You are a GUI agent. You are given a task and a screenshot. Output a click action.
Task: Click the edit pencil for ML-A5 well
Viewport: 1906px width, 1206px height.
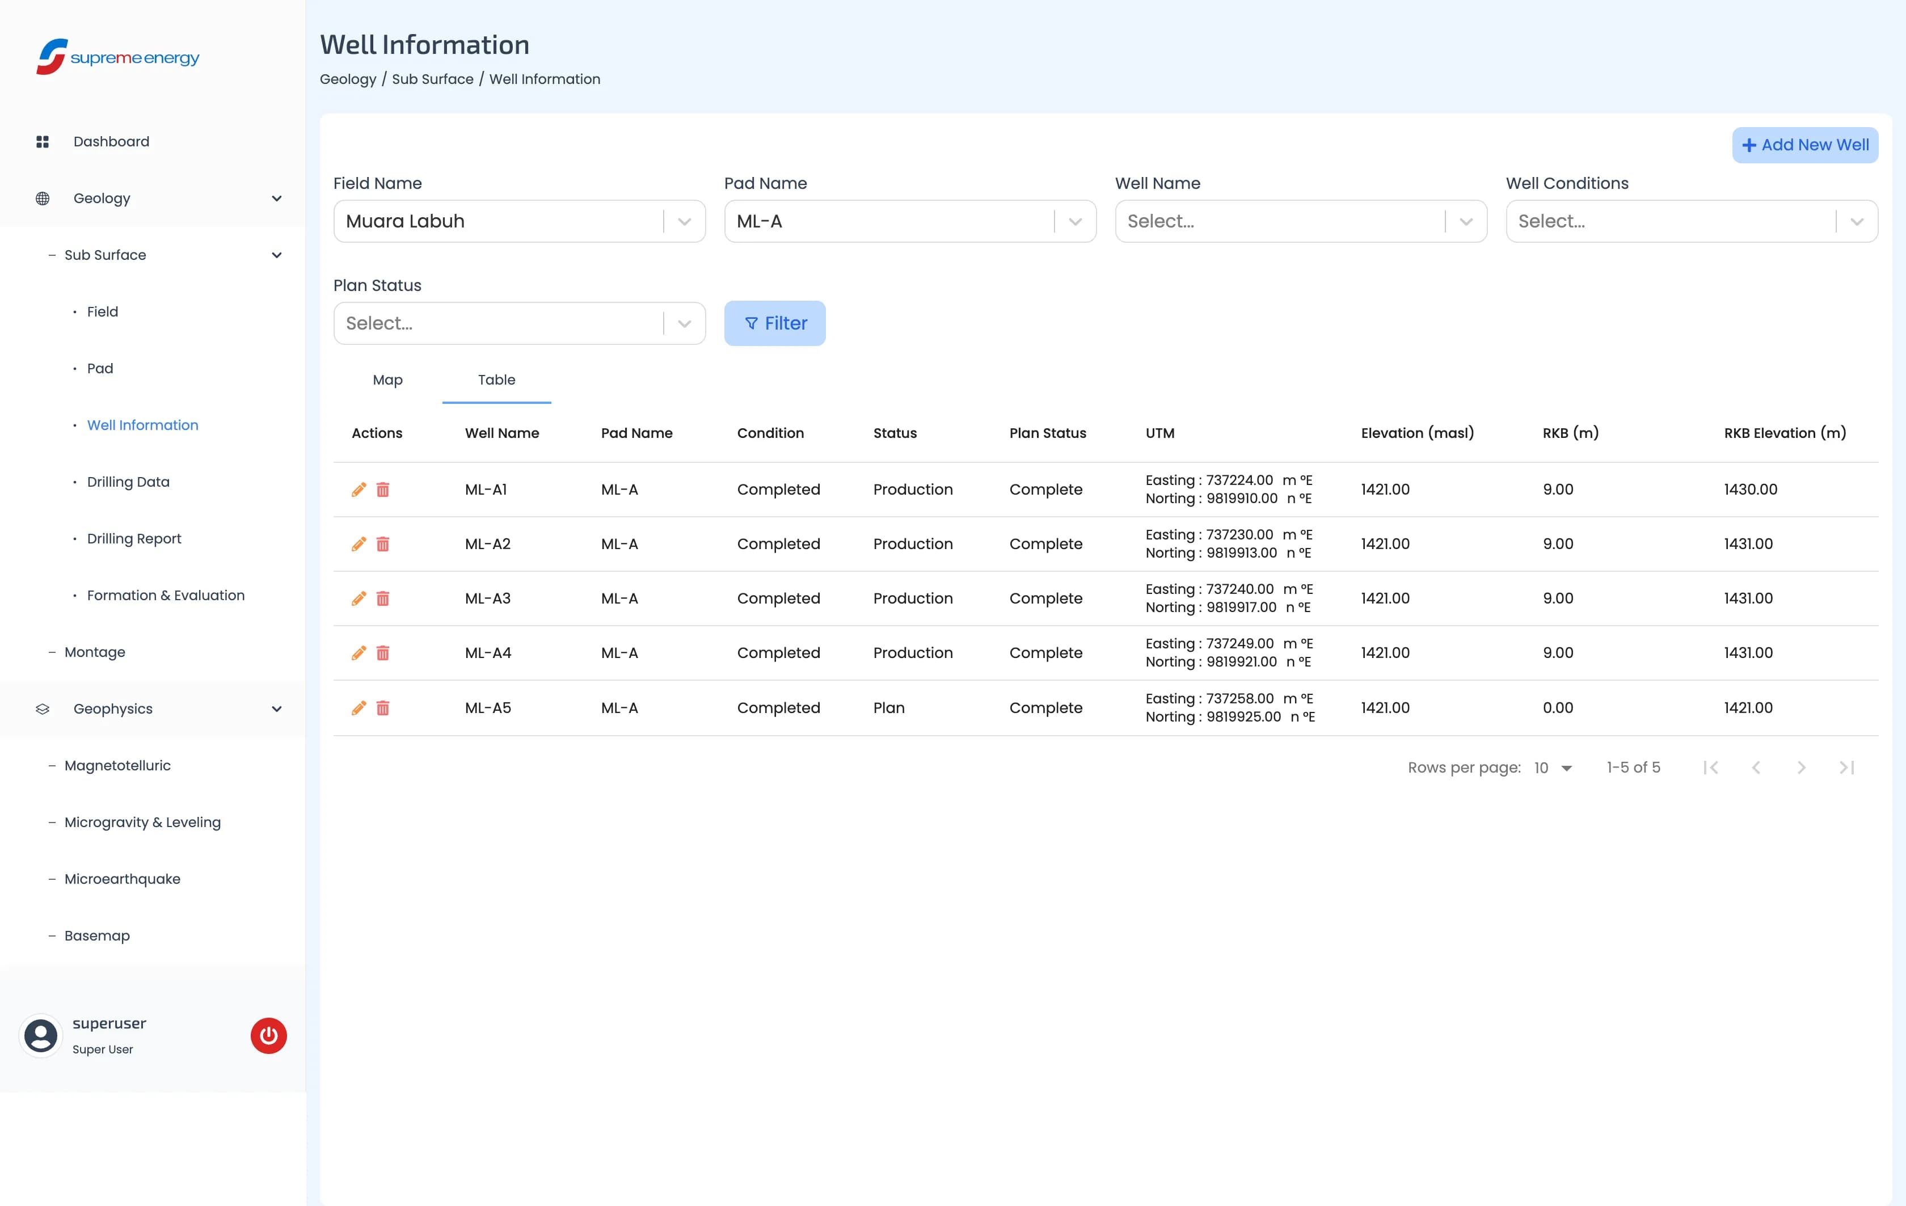359,709
